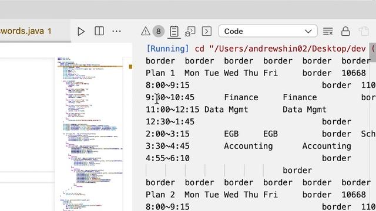Open the Code output channel dropdown
Image resolution: width=376 pixels, height=211 pixels.
[x=268, y=31]
